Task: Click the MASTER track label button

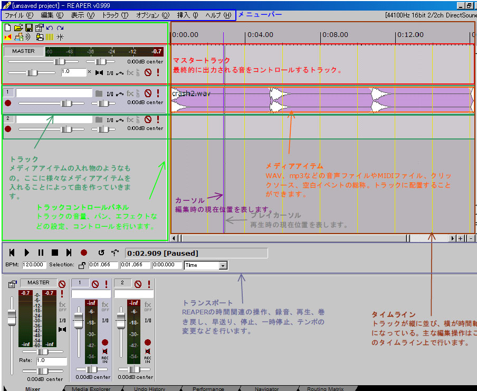Action: (23, 51)
